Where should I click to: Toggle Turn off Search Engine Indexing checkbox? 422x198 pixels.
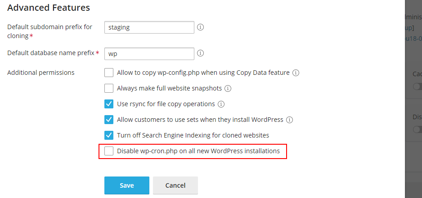[109, 135]
